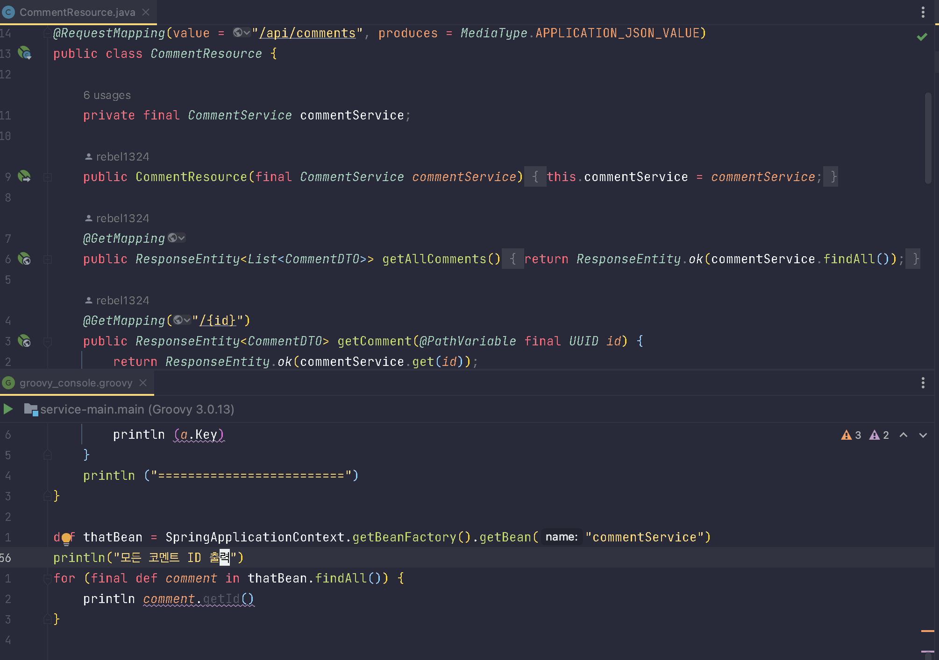Click getBeanFactory() in Groovy console

point(412,537)
